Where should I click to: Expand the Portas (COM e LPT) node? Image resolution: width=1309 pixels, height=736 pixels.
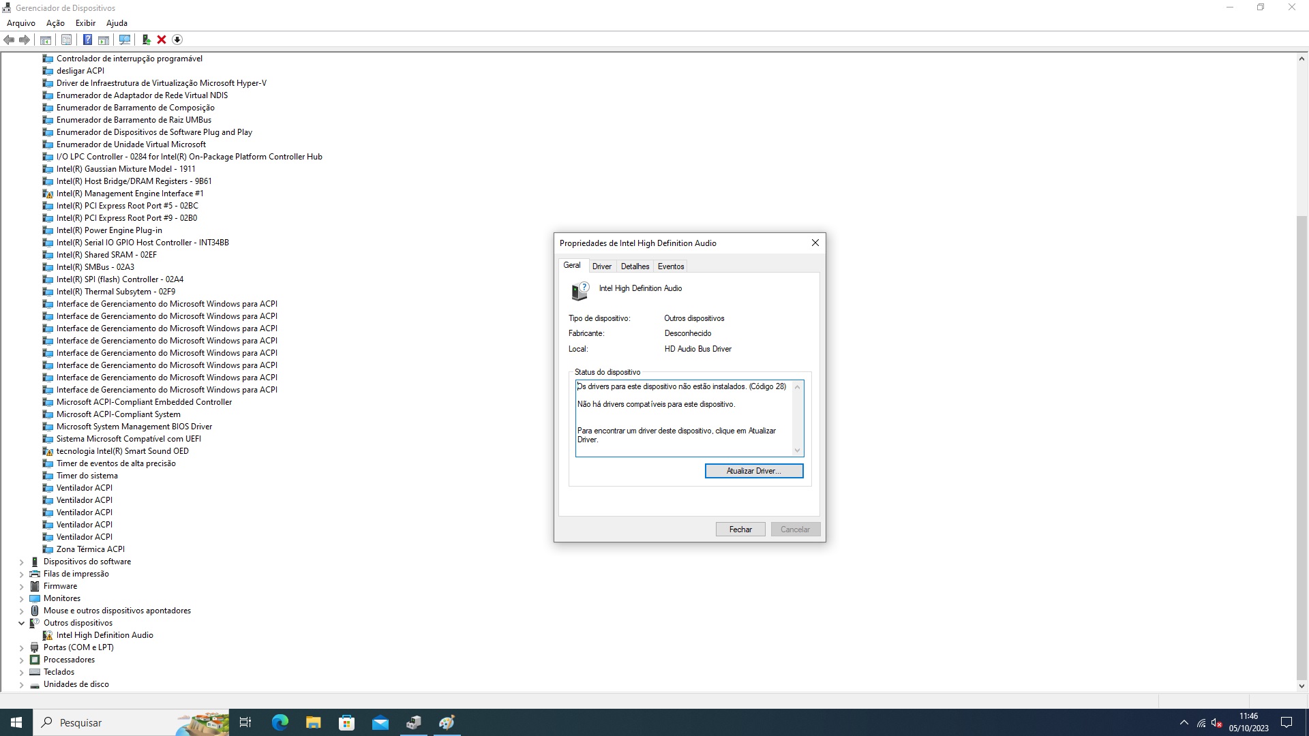coord(21,647)
